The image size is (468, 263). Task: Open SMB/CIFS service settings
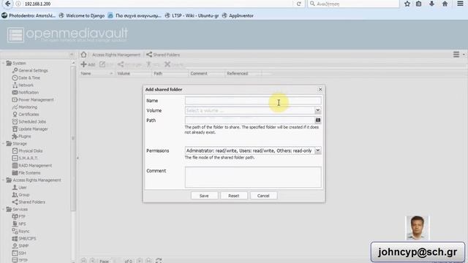point(24,239)
